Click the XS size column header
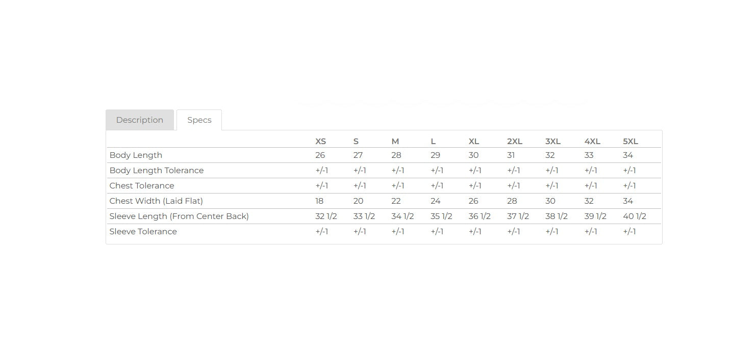Viewport: 732px width, 357px height. pyautogui.click(x=320, y=142)
